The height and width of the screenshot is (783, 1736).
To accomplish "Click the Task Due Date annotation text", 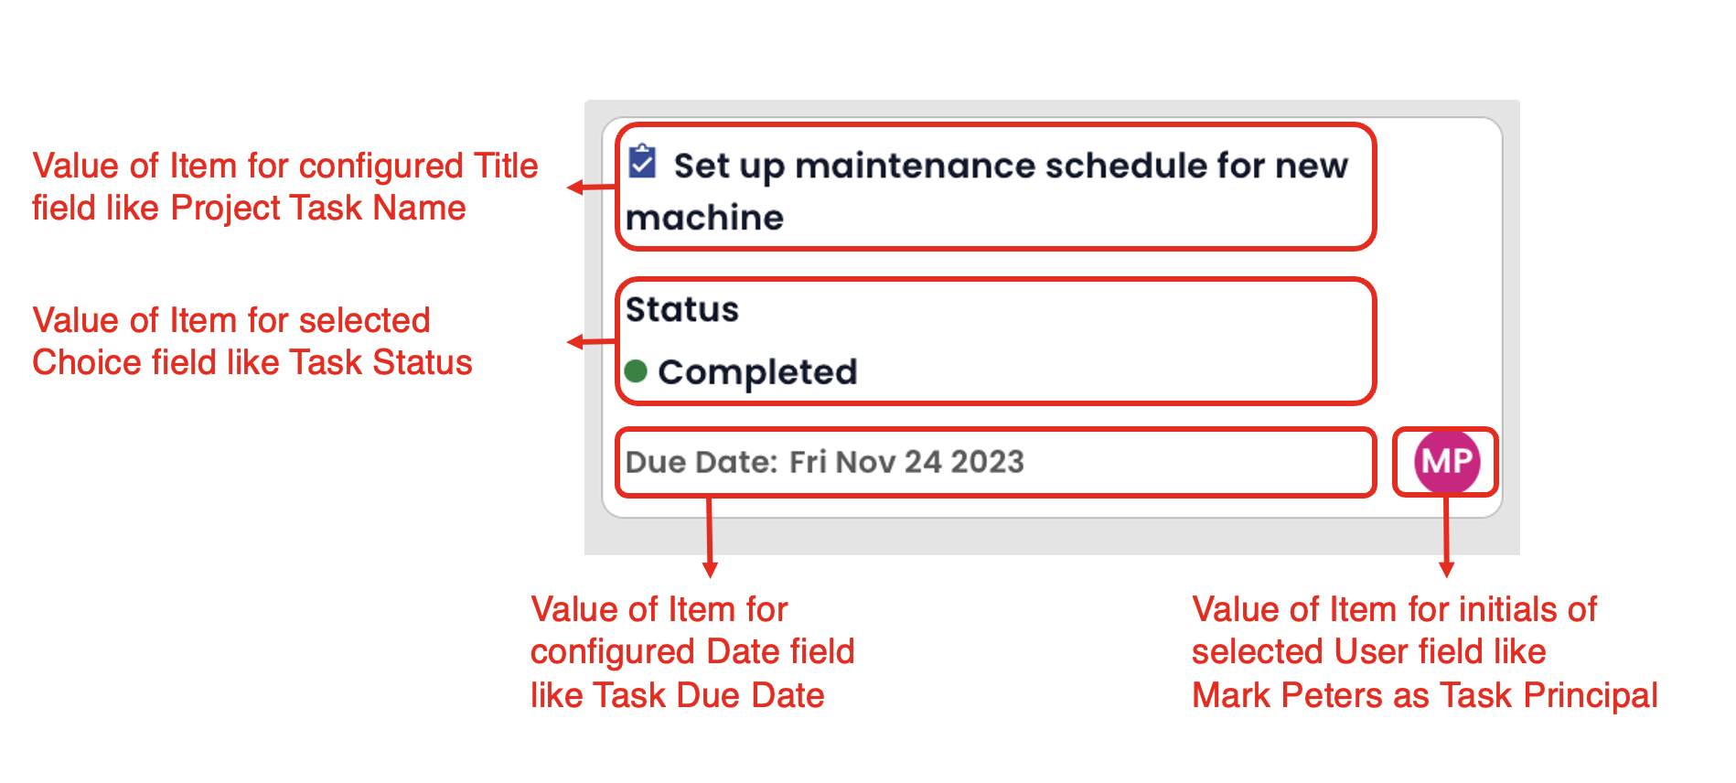I will pyautogui.click(x=692, y=652).
